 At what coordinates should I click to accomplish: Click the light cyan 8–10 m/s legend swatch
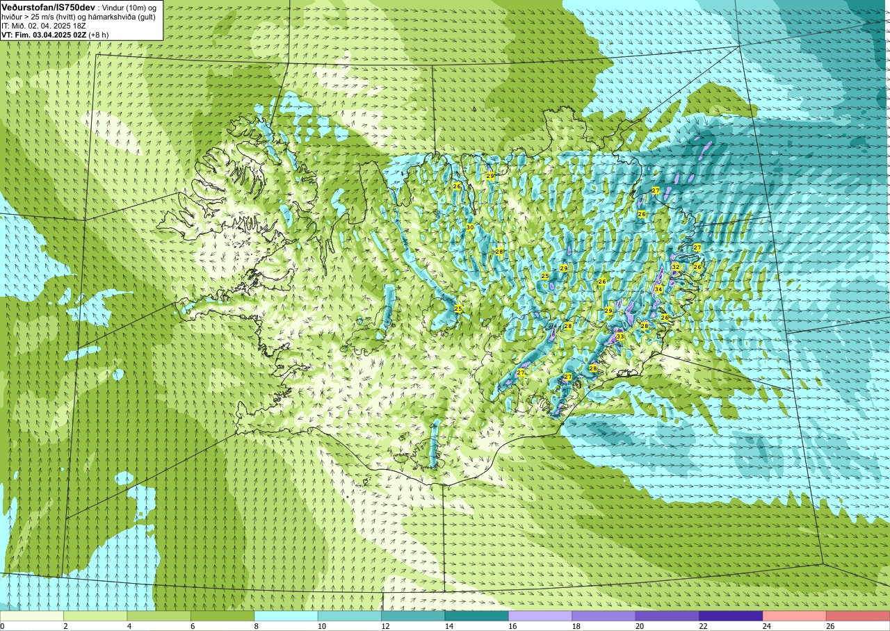286,616
